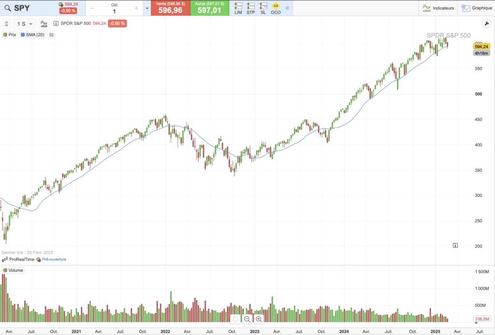Open the Indicateurs panel
This screenshot has height=335, width=495.
(x=438, y=8)
